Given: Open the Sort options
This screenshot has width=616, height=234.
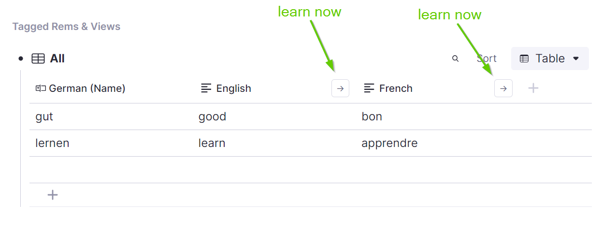Looking at the screenshot, I should 487,58.
